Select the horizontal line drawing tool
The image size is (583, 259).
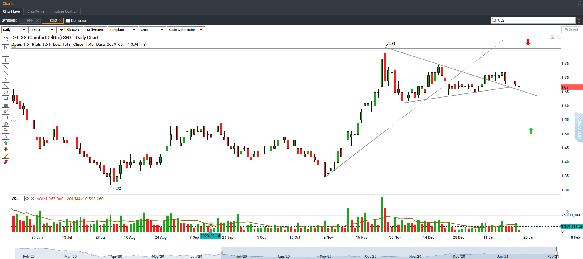5,54
